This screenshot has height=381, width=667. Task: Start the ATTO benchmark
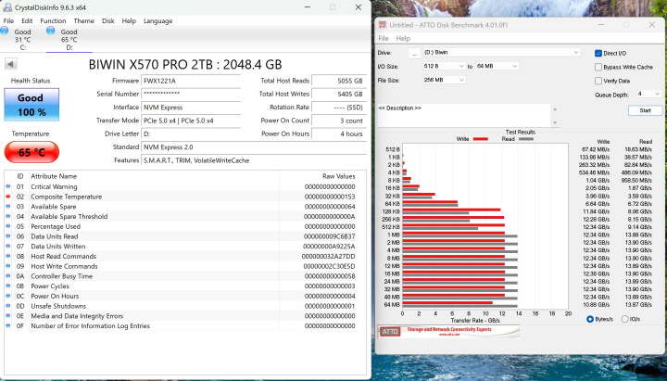click(x=645, y=110)
